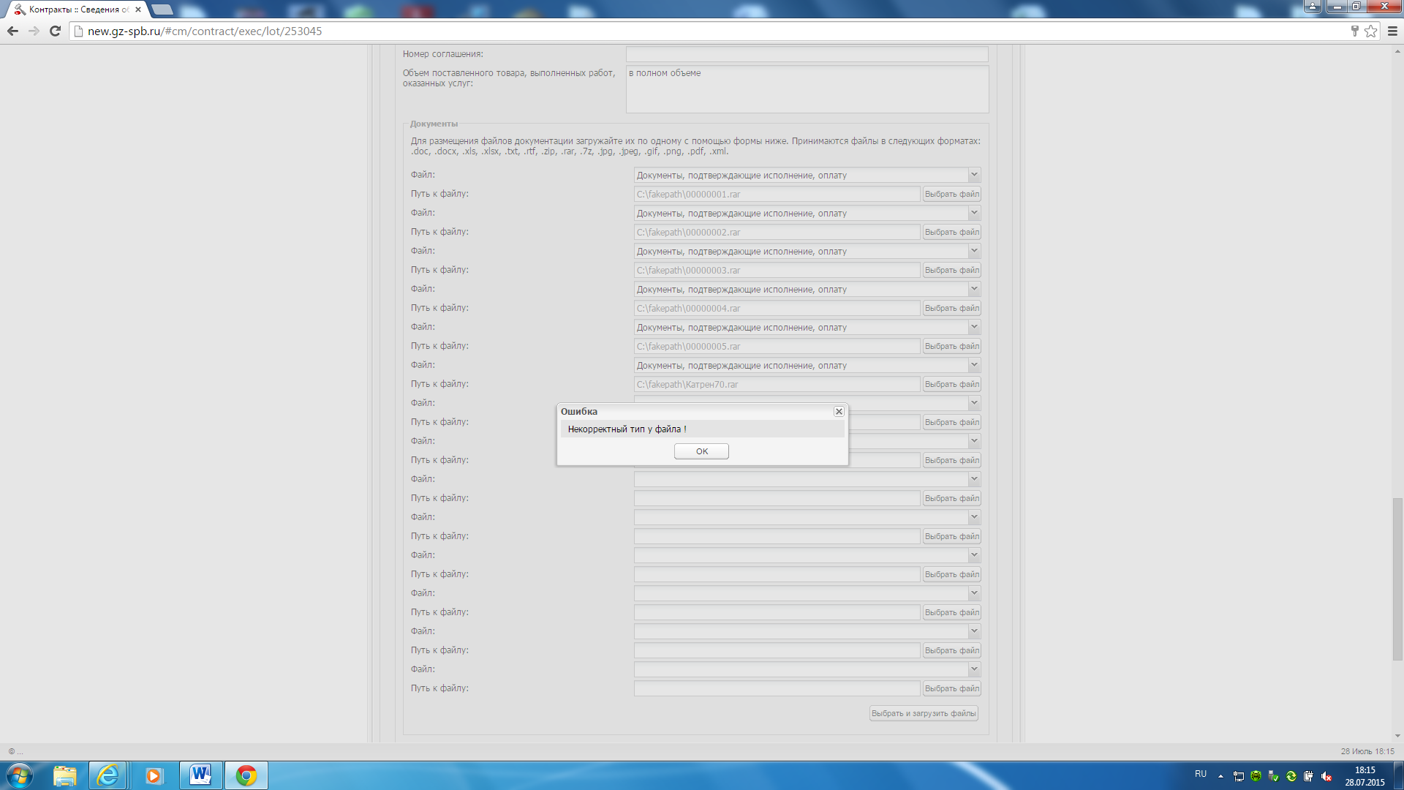Open Internet Explorer from the taskbar
This screenshot has width=1404, height=790.
click(108, 775)
